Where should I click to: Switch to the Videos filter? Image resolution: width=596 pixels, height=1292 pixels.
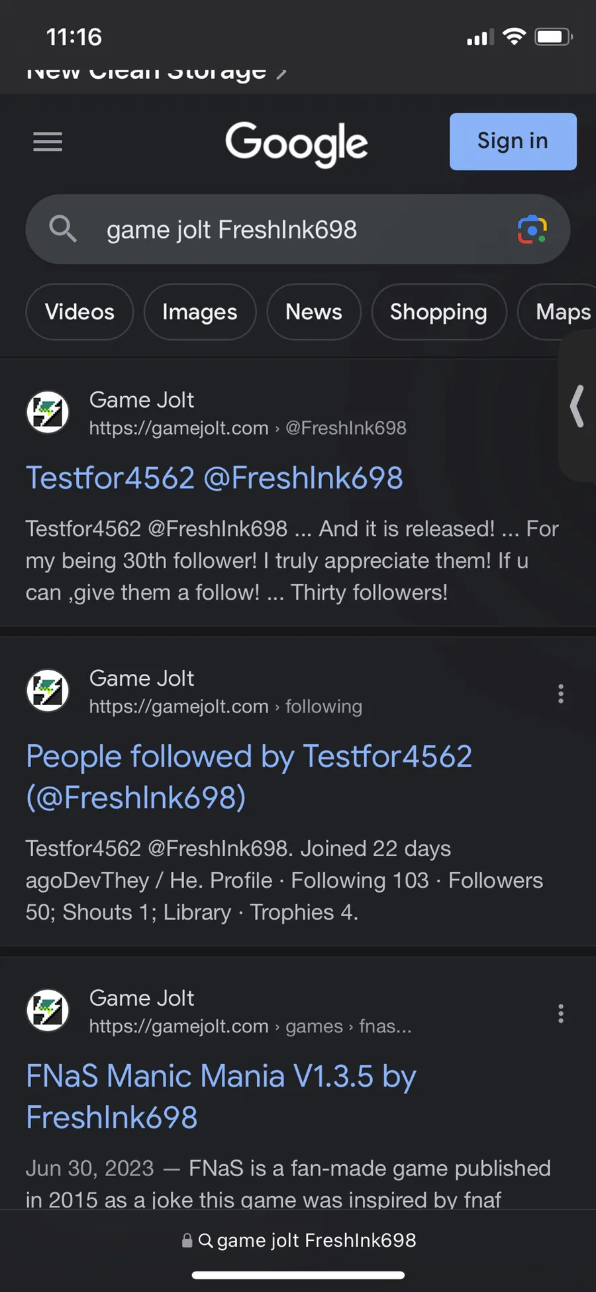coord(79,312)
